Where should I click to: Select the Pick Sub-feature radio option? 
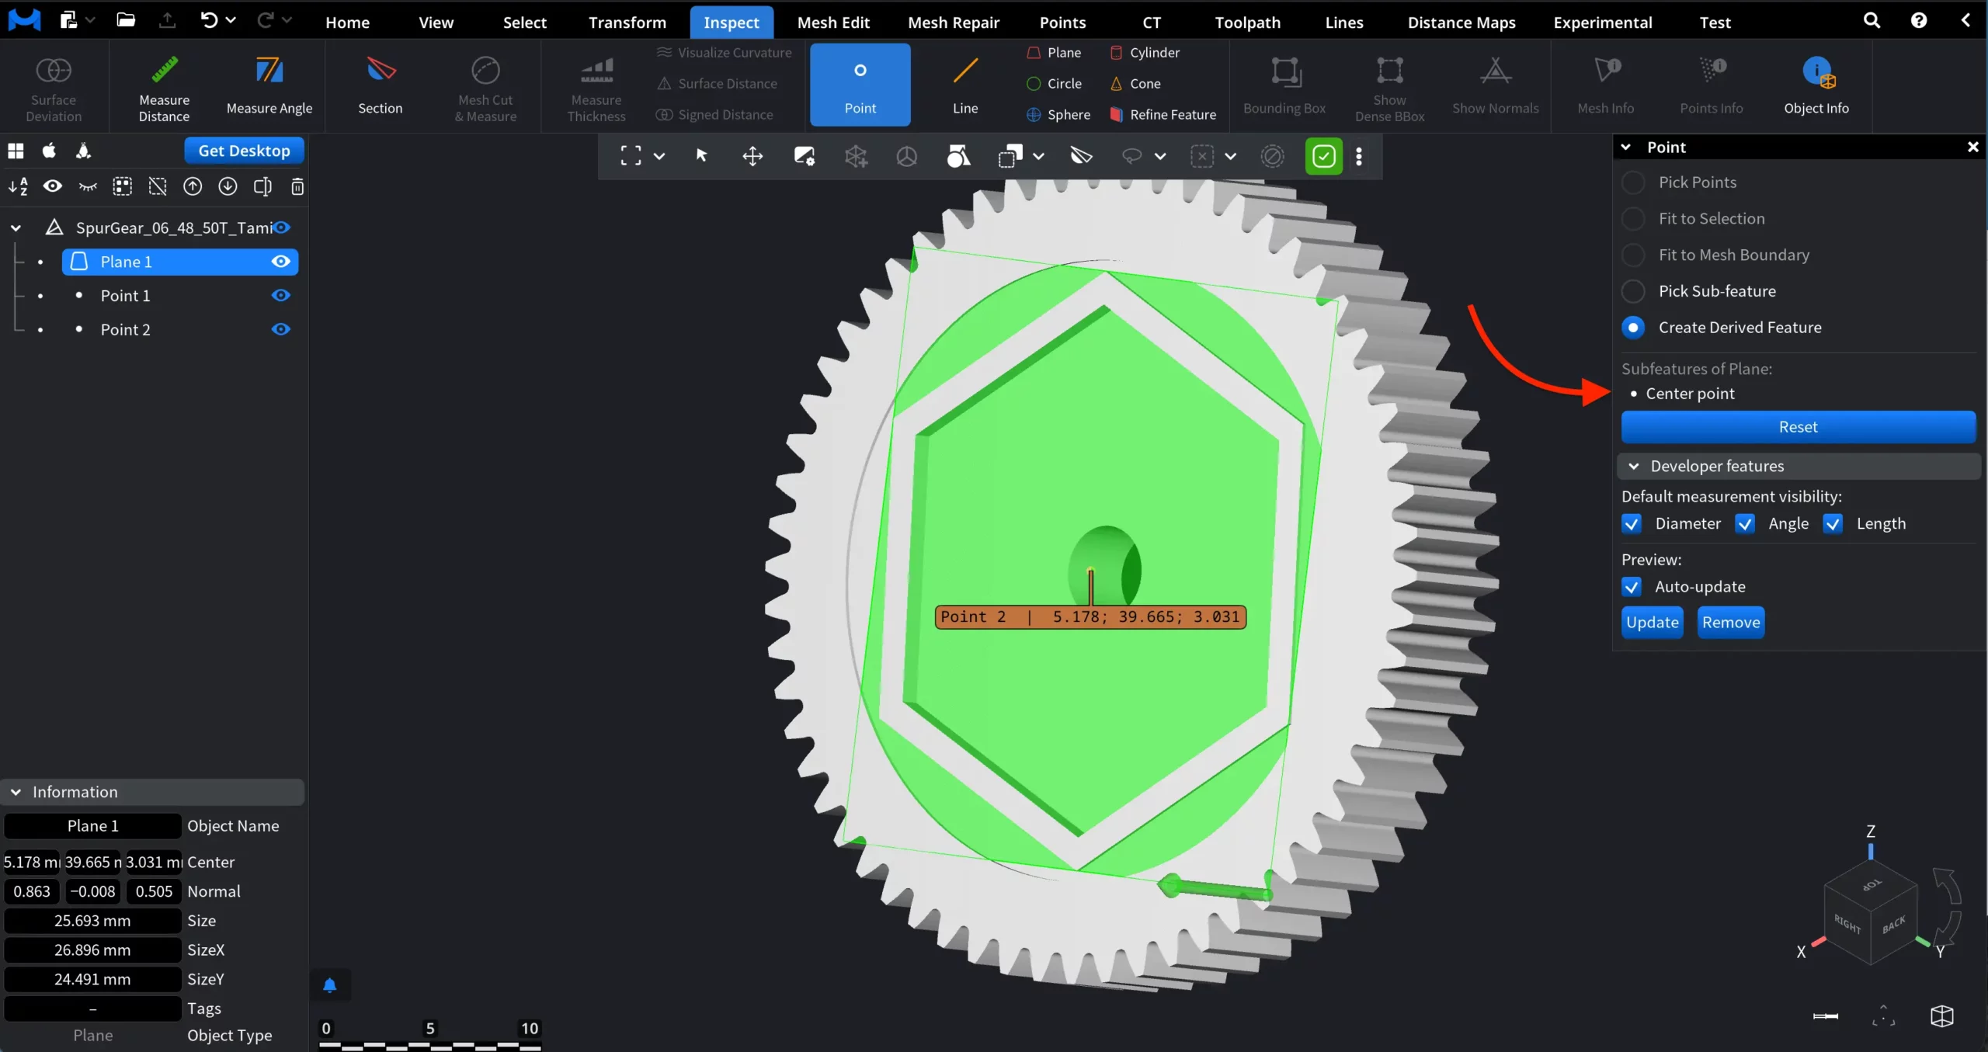pos(1633,291)
